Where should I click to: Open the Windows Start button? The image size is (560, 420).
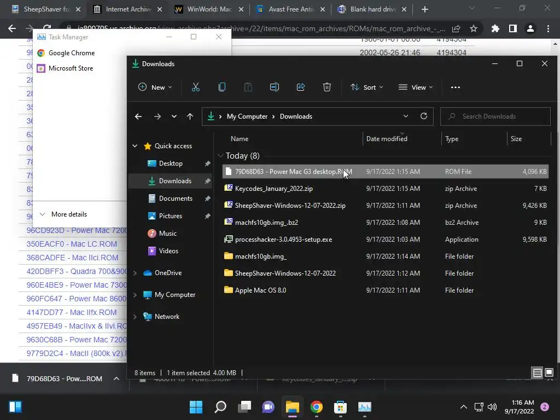pos(196,407)
